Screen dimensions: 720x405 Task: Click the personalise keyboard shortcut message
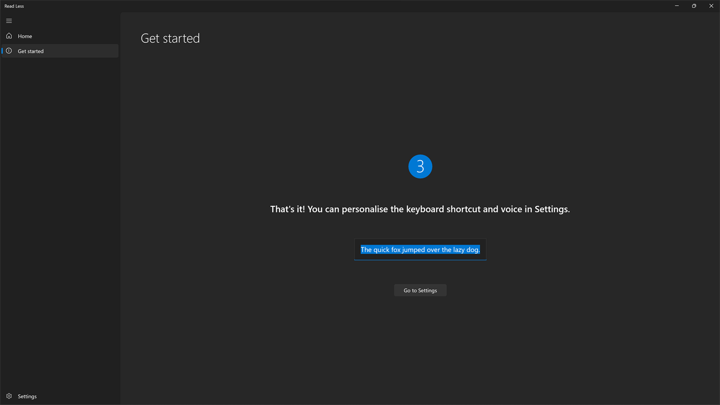[420, 208]
